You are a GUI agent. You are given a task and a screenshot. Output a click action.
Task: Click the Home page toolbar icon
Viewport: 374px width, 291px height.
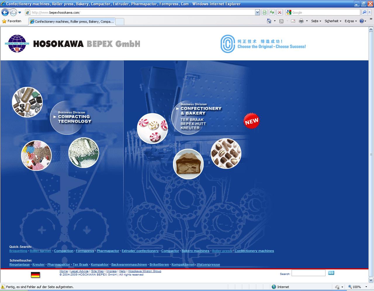269,21
